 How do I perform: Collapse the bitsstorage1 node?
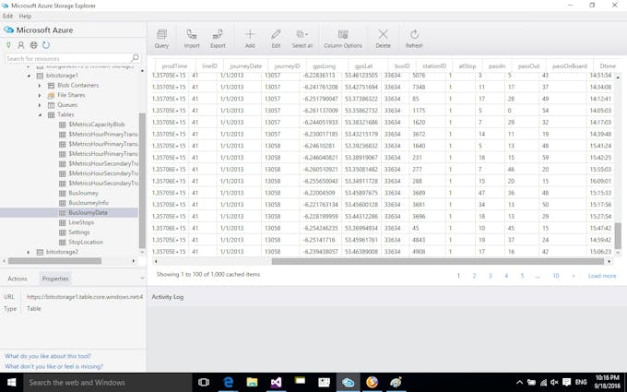pyautogui.click(x=29, y=76)
